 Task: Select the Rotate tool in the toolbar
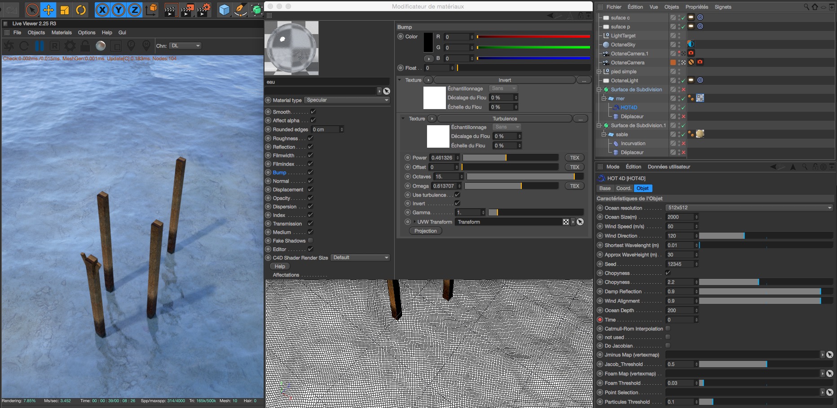pos(81,10)
